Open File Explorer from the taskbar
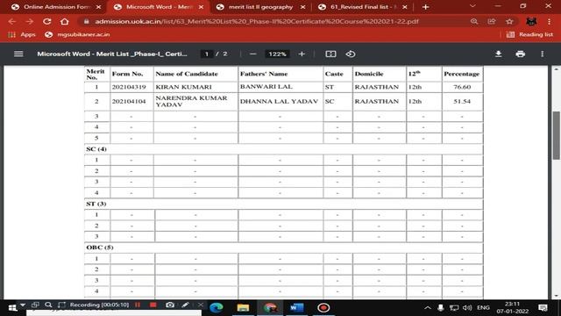Image resolution: width=561 pixels, height=316 pixels. [243, 308]
